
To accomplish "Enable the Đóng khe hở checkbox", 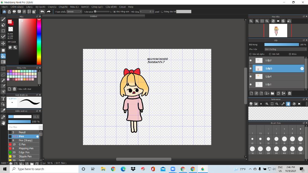I will click(162, 12).
